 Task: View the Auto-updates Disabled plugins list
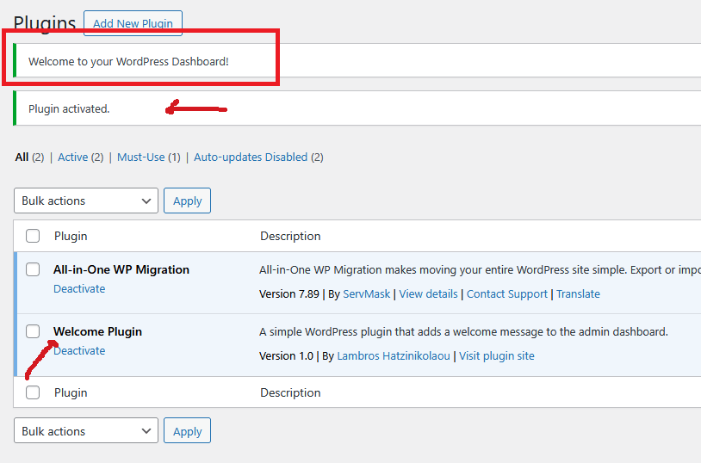coord(250,157)
